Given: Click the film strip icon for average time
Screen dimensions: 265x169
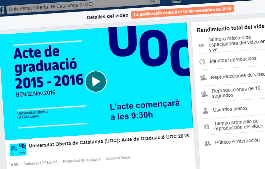Looking at the screenshot, I should click(x=206, y=126).
